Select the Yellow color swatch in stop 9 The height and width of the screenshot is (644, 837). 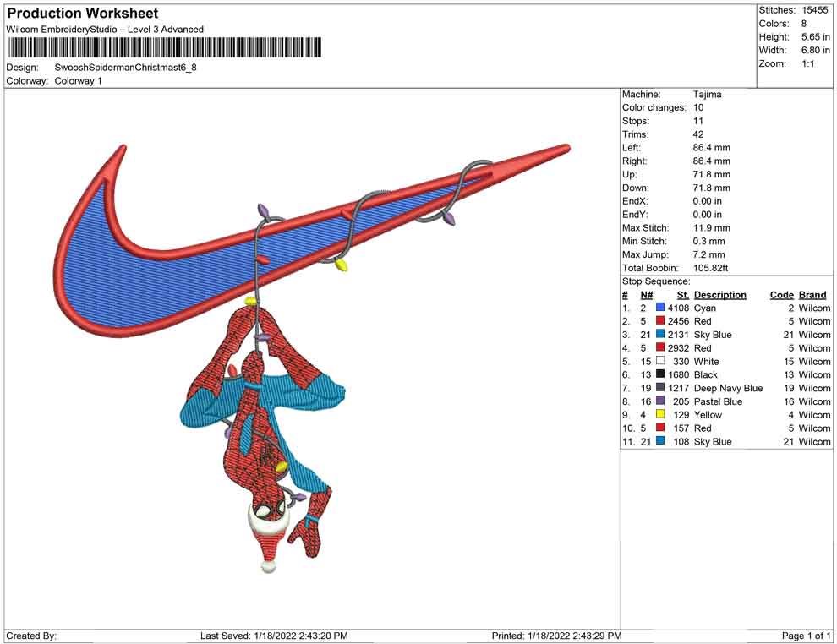[660, 415]
